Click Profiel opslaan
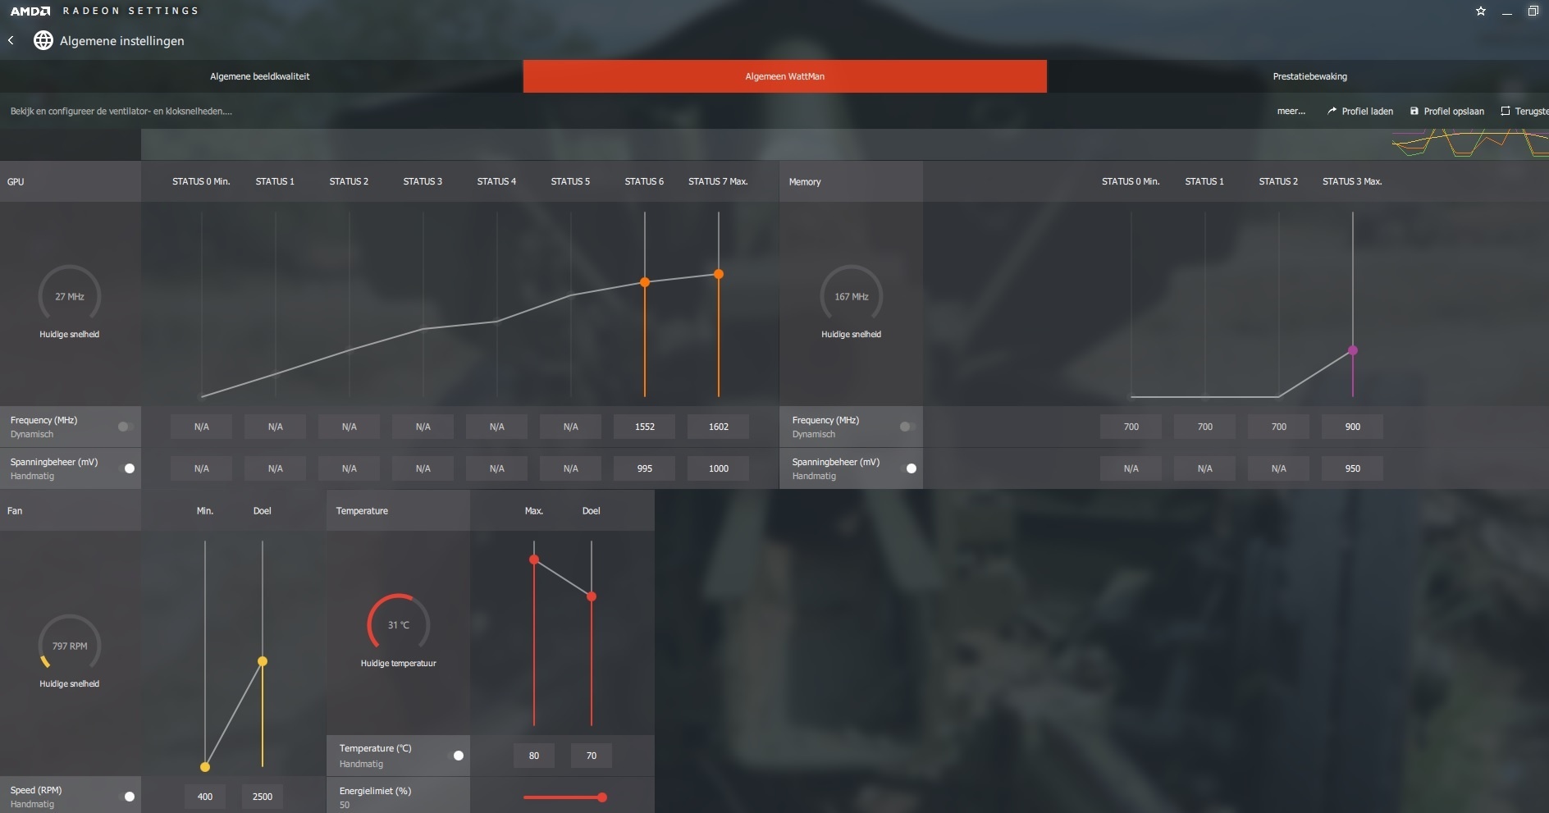Viewport: 1549px width, 813px height. [1447, 111]
